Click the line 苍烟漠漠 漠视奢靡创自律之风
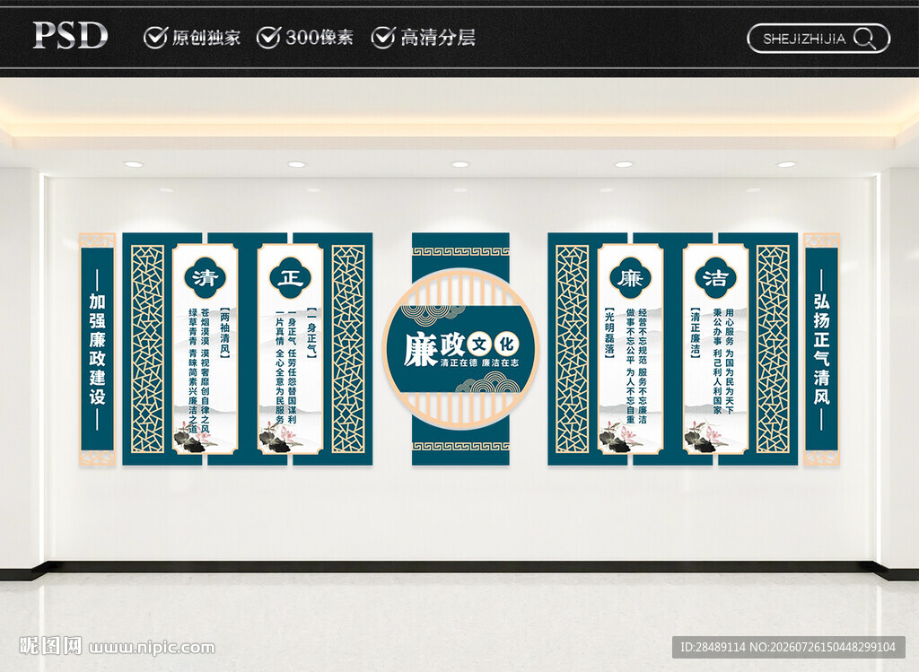This screenshot has height=672, width=919. (x=206, y=372)
